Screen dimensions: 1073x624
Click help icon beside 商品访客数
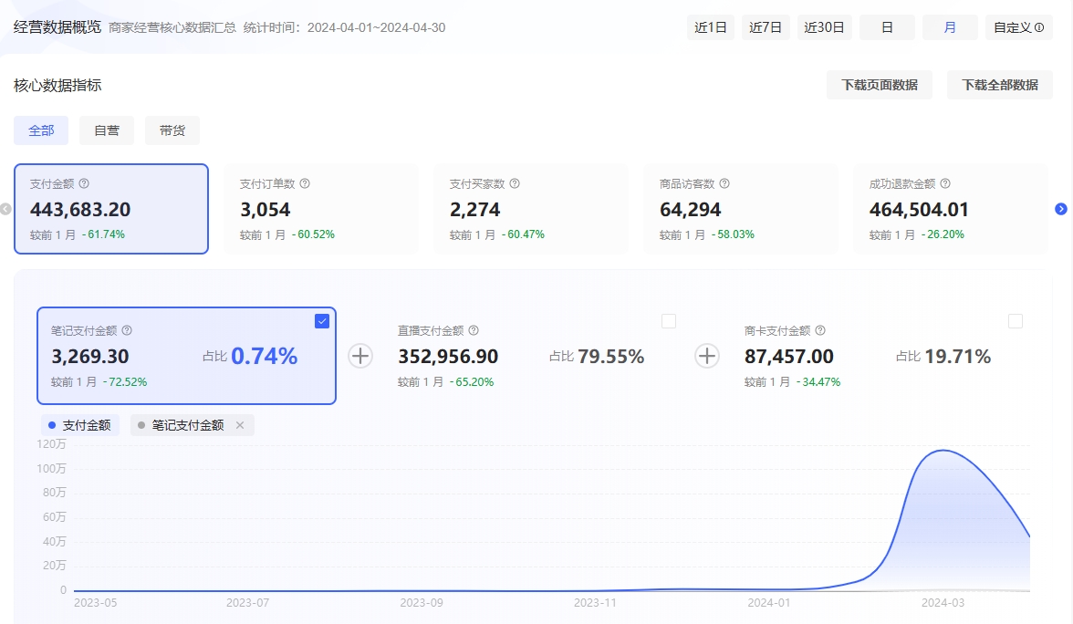tap(724, 183)
